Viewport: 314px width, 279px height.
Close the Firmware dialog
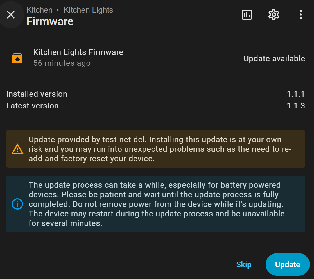click(x=11, y=15)
